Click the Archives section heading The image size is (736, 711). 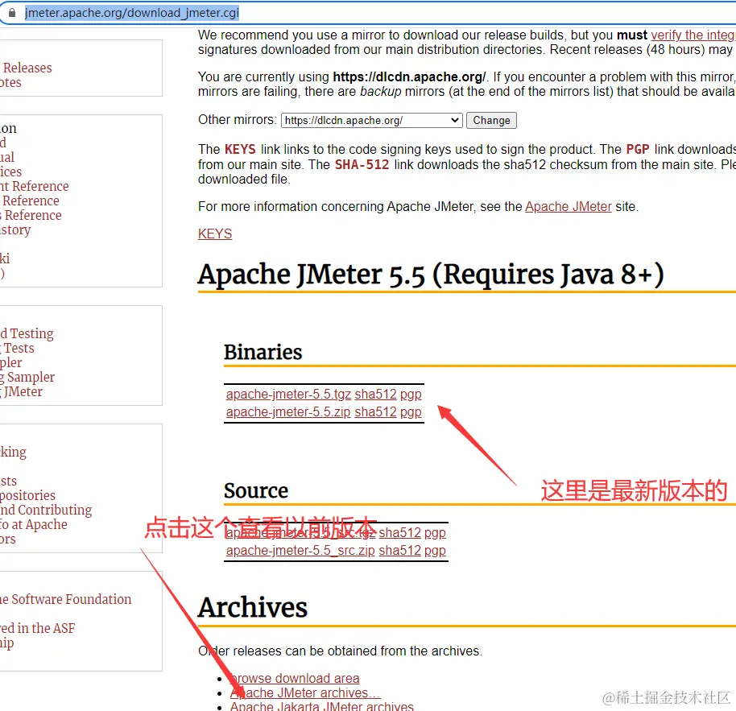[253, 607]
